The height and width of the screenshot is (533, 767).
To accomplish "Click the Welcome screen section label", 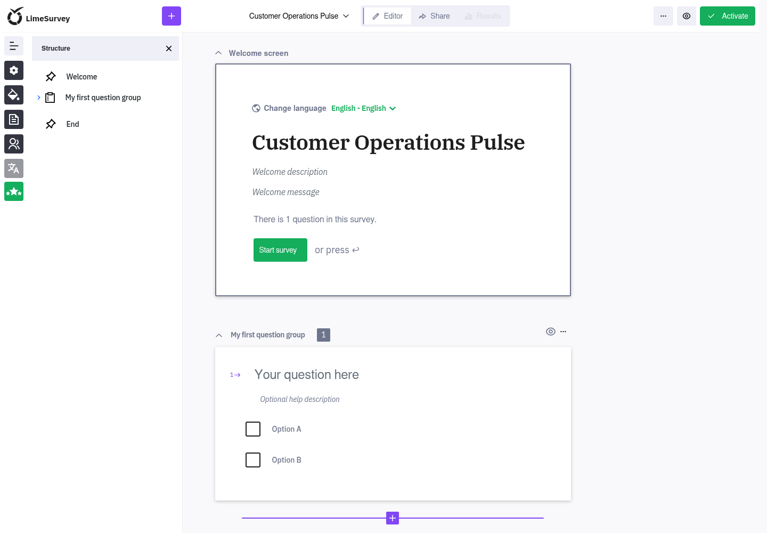I will pyautogui.click(x=258, y=53).
